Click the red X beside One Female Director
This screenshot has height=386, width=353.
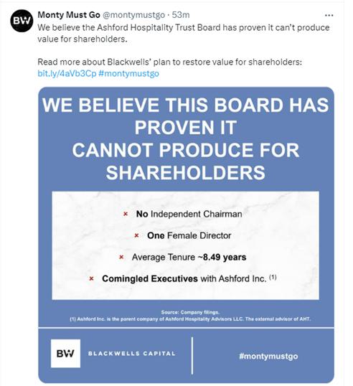pos(136,235)
